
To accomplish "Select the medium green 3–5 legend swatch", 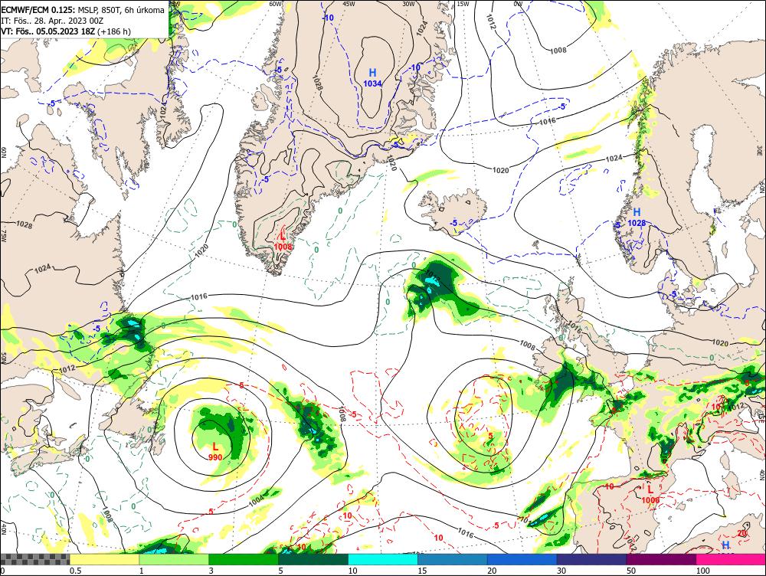I will [x=244, y=559].
